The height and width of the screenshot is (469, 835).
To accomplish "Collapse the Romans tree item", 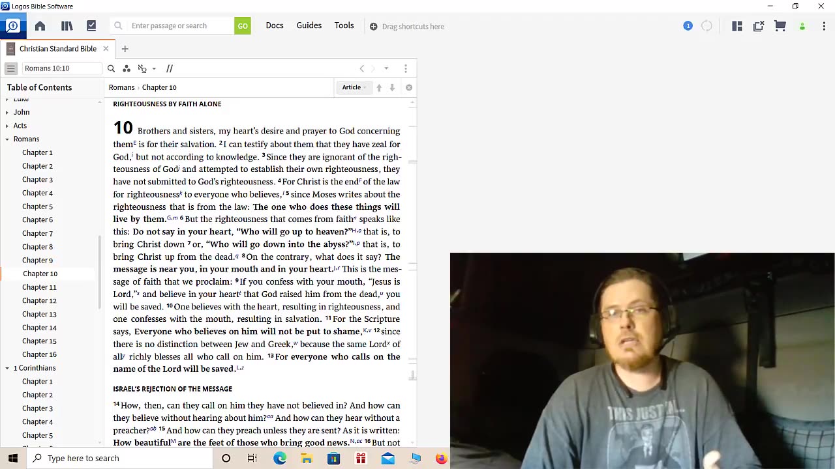I will tap(7, 139).
